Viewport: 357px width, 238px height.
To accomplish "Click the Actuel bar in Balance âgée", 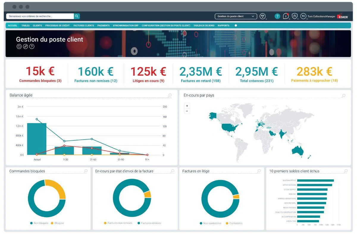I will tap(37, 139).
